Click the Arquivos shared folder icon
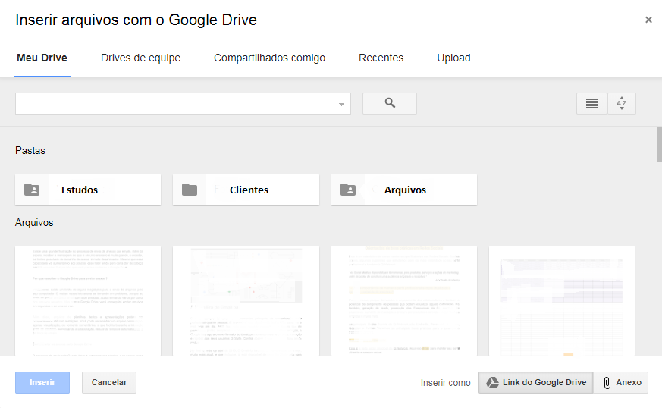Viewport: 662px width, 408px height. point(348,190)
